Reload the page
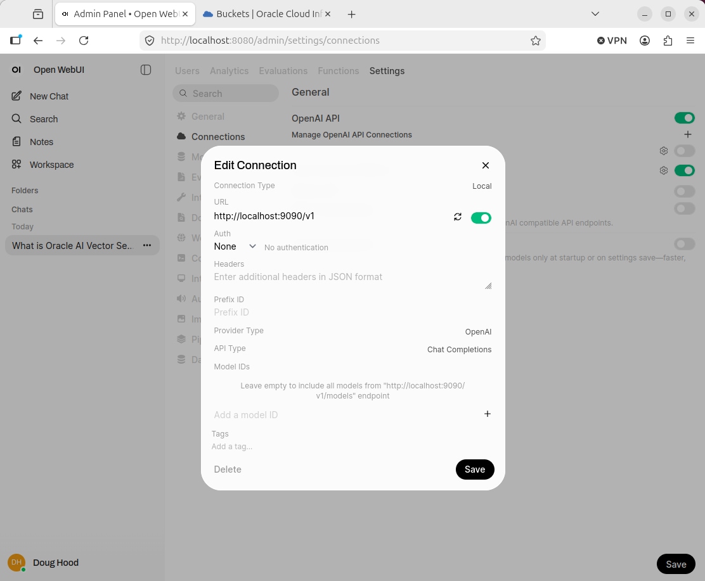Screen dimensions: 705x581 [x=84, y=41]
